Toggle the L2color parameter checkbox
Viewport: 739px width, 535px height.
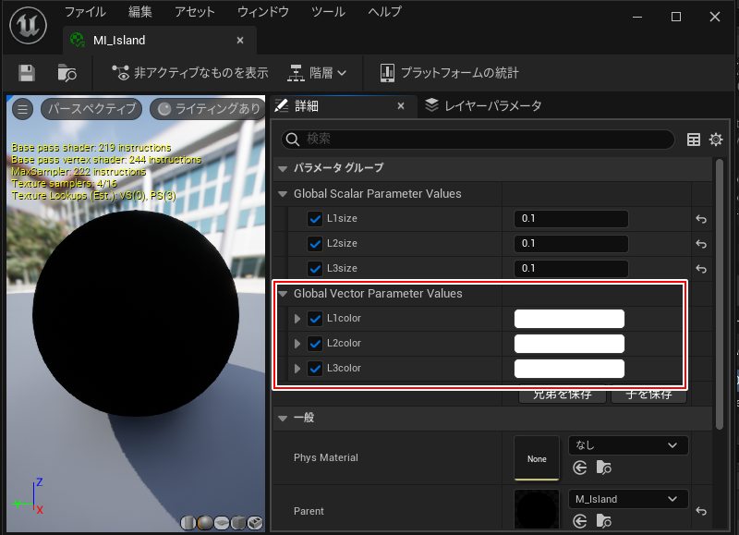coord(314,344)
